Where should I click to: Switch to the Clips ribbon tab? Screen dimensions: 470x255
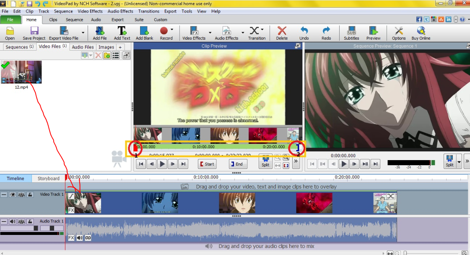53,20
